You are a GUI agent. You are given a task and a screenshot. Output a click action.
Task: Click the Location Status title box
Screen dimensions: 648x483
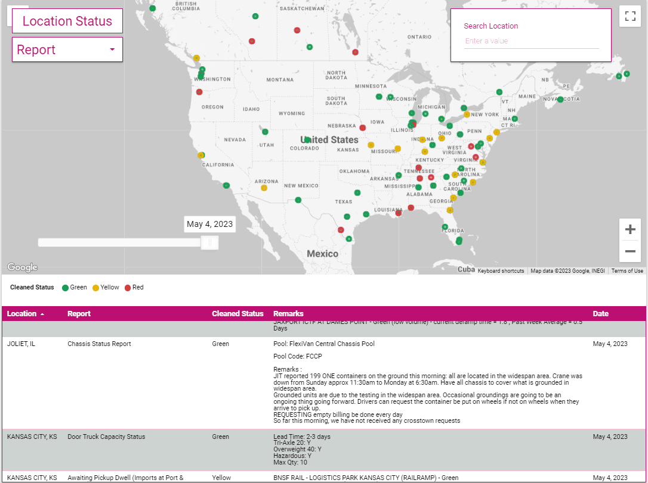(x=67, y=21)
